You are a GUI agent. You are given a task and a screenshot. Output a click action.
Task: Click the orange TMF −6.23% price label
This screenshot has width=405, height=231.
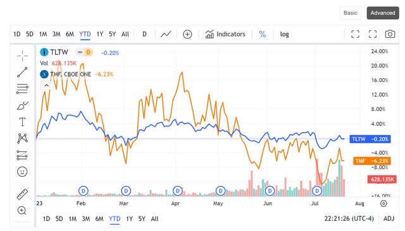(x=372, y=161)
